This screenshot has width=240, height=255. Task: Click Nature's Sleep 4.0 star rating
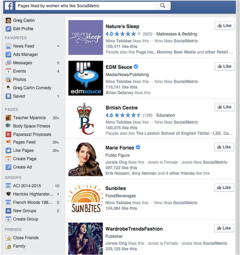123,34
